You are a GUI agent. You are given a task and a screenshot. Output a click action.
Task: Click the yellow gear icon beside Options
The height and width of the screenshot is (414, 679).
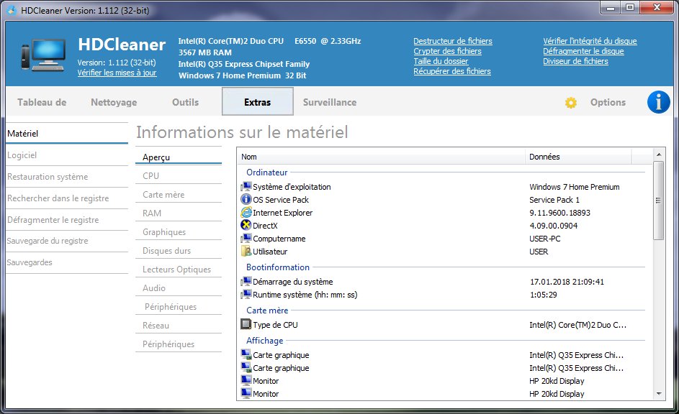pyautogui.click(x=571, y=102)
